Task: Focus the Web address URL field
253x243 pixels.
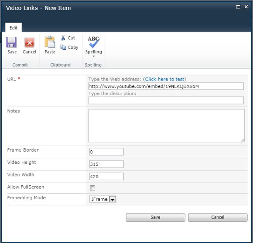Action: click(x=166, y=86)
